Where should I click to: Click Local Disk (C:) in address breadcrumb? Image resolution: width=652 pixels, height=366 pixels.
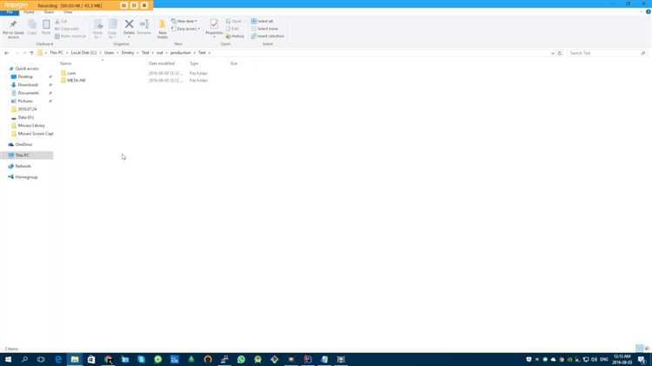(83, 53)
